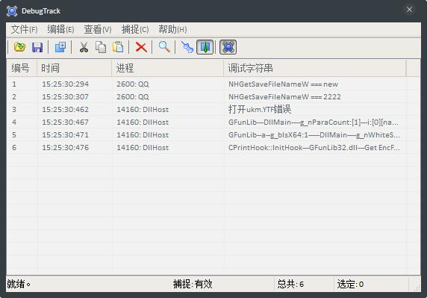The width and height of the screenshot is (427, 298).
Task: Click the CPrintHook::InitHook debug string
Action: (314, 148)
